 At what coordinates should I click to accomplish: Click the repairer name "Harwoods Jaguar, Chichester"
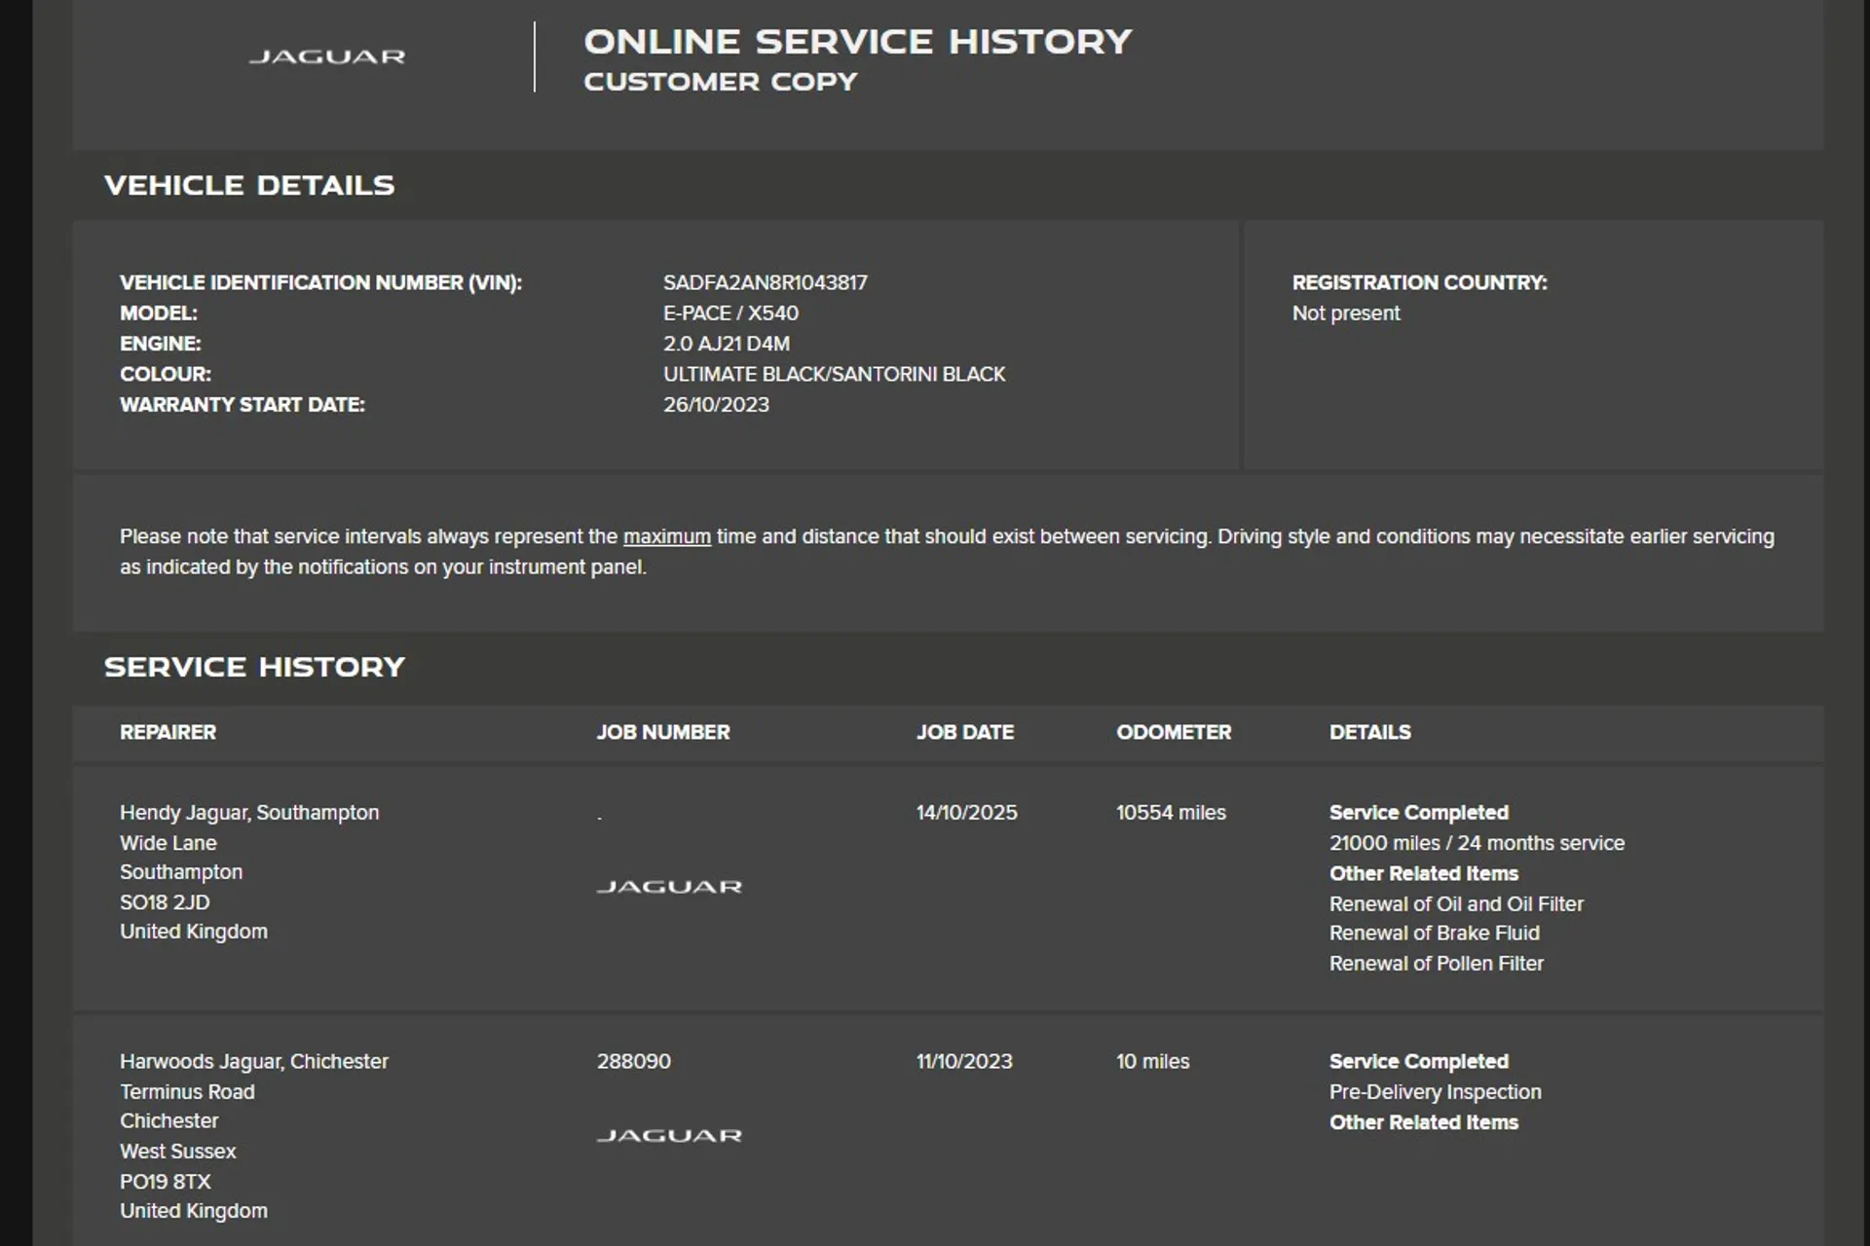tap(254, 1062)
